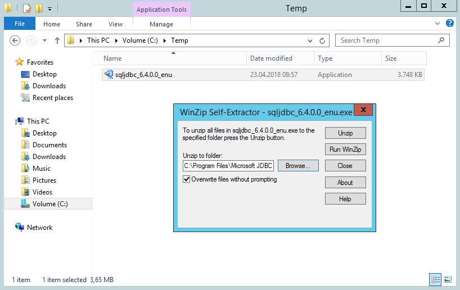
Task: Click the search magnifier icon
Action: (441, 40)
